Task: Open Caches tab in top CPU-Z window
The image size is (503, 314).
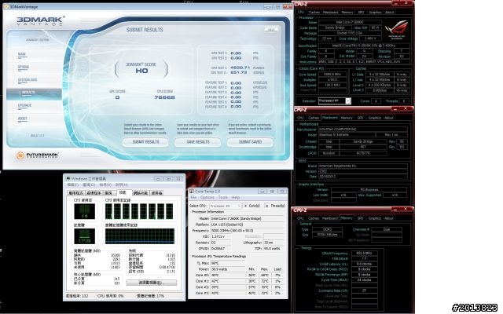Action: tap(314, 13)
